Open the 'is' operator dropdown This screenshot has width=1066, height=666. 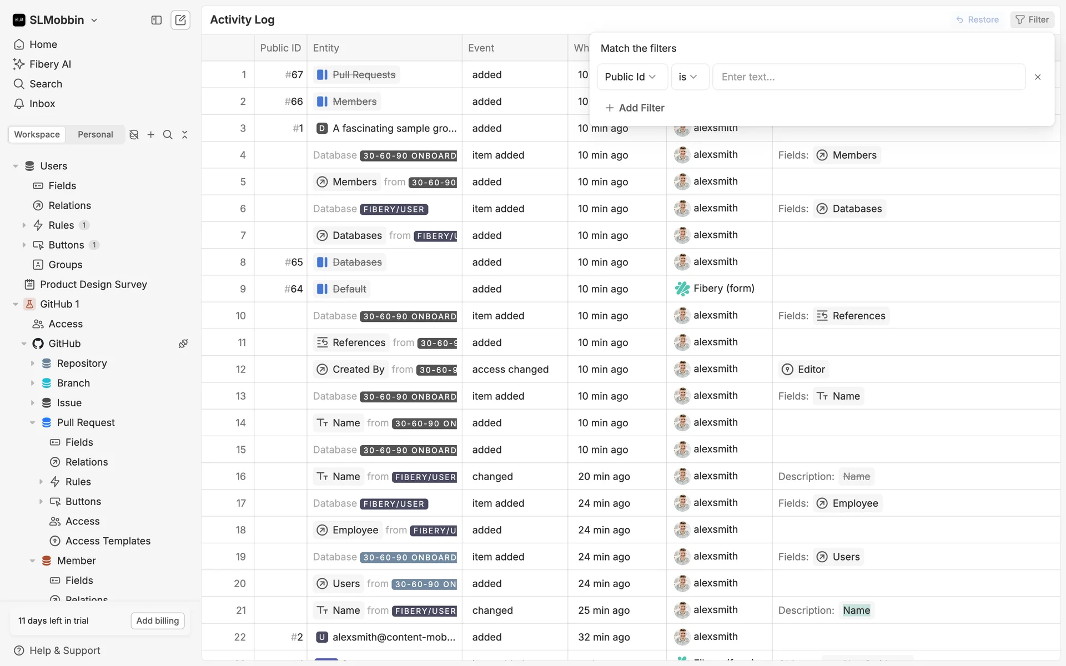688,77
